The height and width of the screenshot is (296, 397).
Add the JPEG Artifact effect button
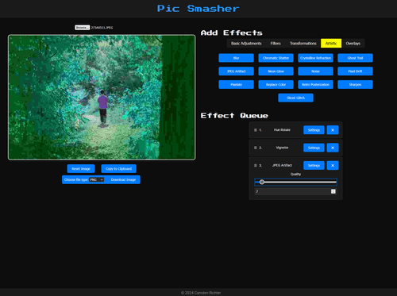pyautogui.click(x=236, y=71)
